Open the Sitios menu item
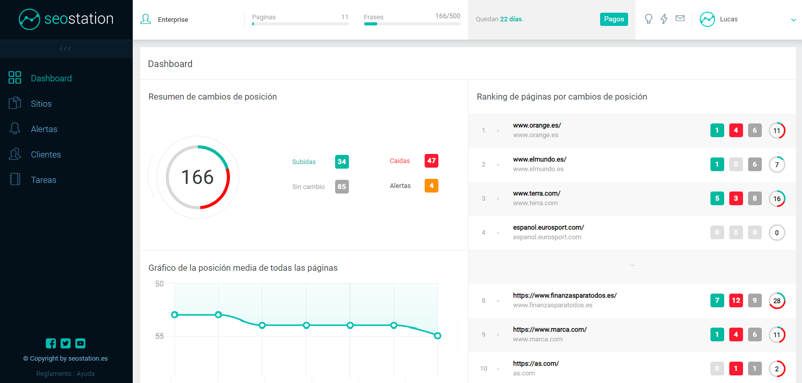Image resolution: width=802 pixels, height=383 pixels. click(x=41, y=104)
